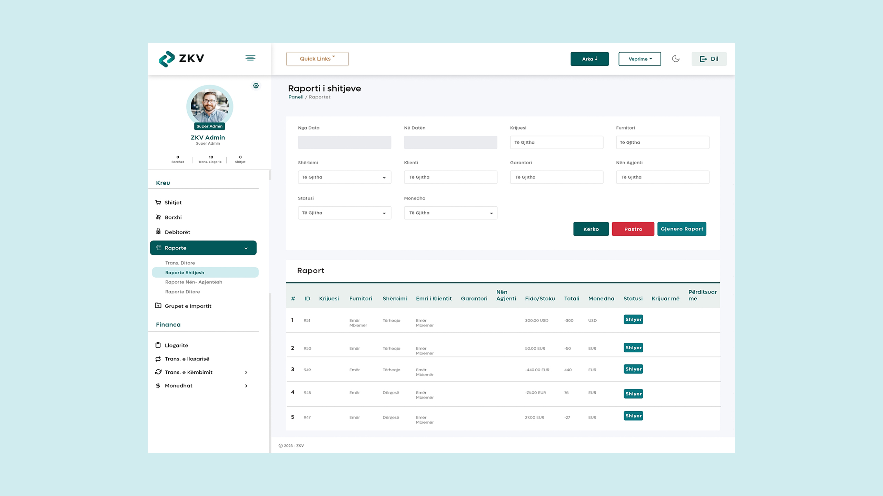Open the Quick Links dropdown
883x496 pixels.
(317, 59)
